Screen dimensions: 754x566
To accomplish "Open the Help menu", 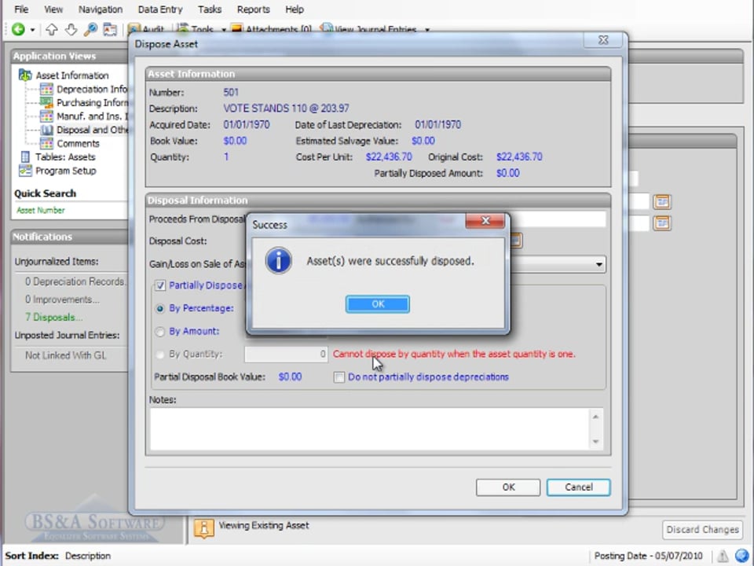I will [x=295, y=9].
